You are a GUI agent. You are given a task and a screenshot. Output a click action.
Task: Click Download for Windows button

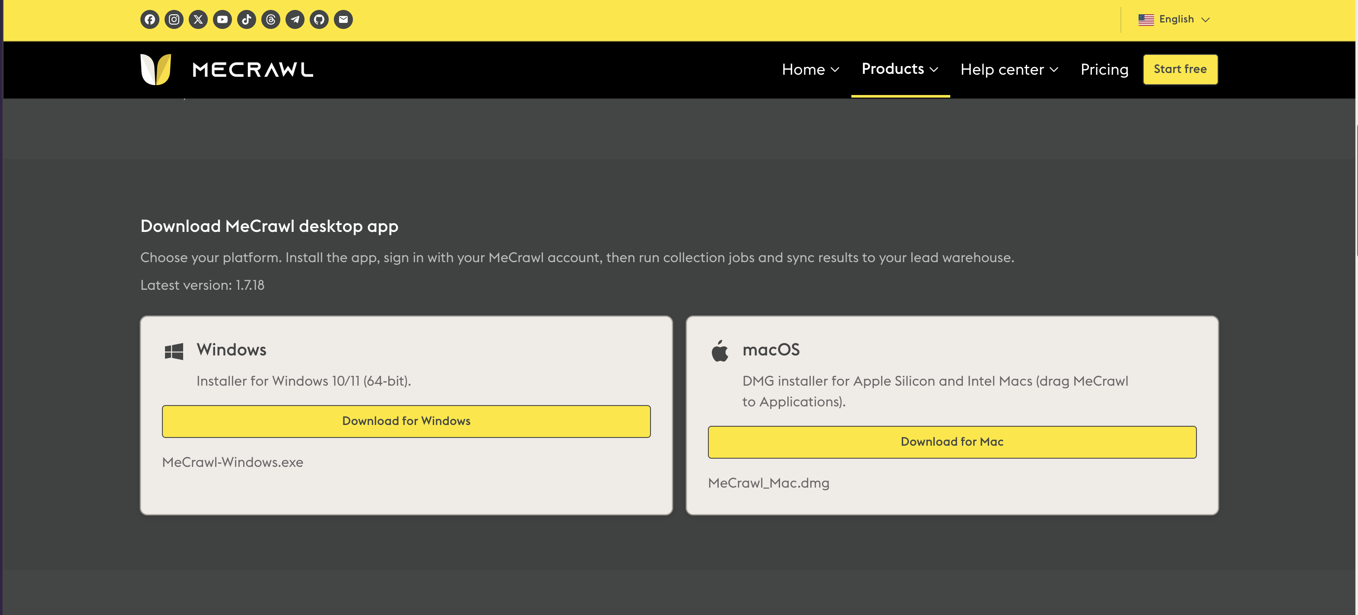[406, 421]
